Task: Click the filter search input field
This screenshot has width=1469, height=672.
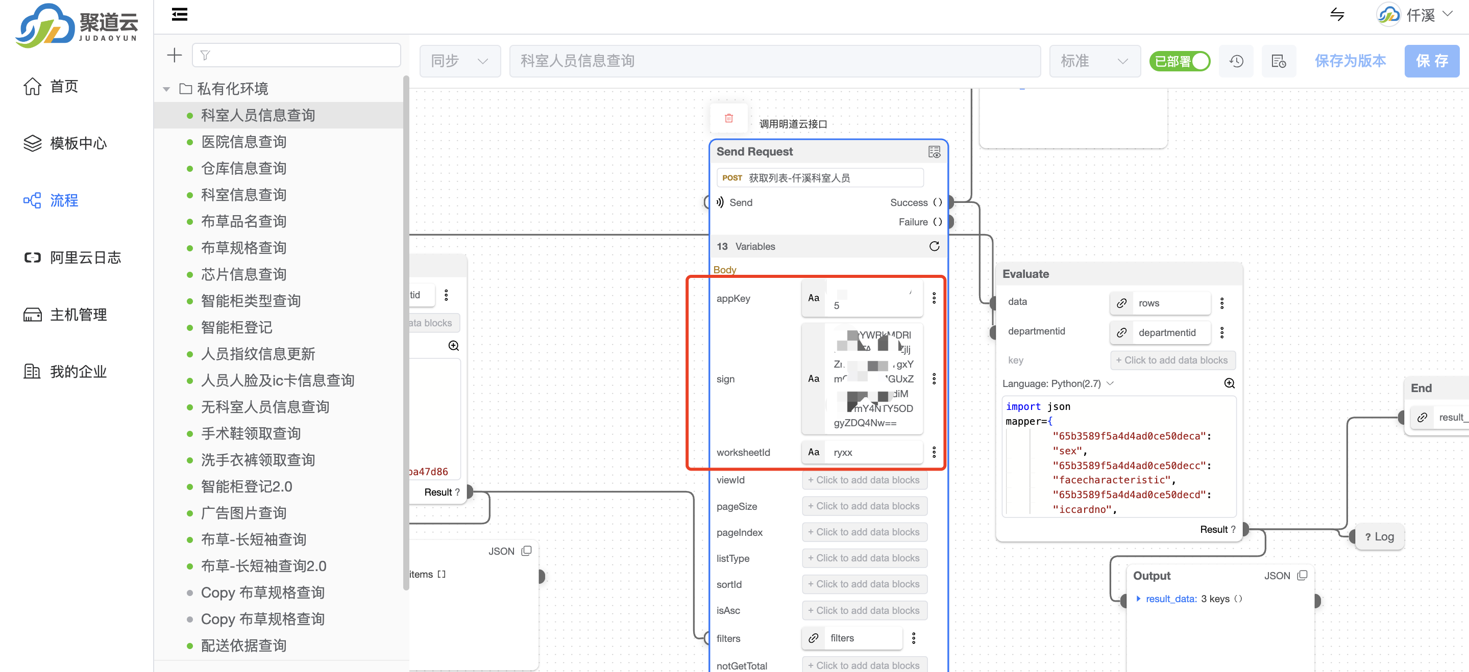Action: pyautogui.click(x=296, y=55)
